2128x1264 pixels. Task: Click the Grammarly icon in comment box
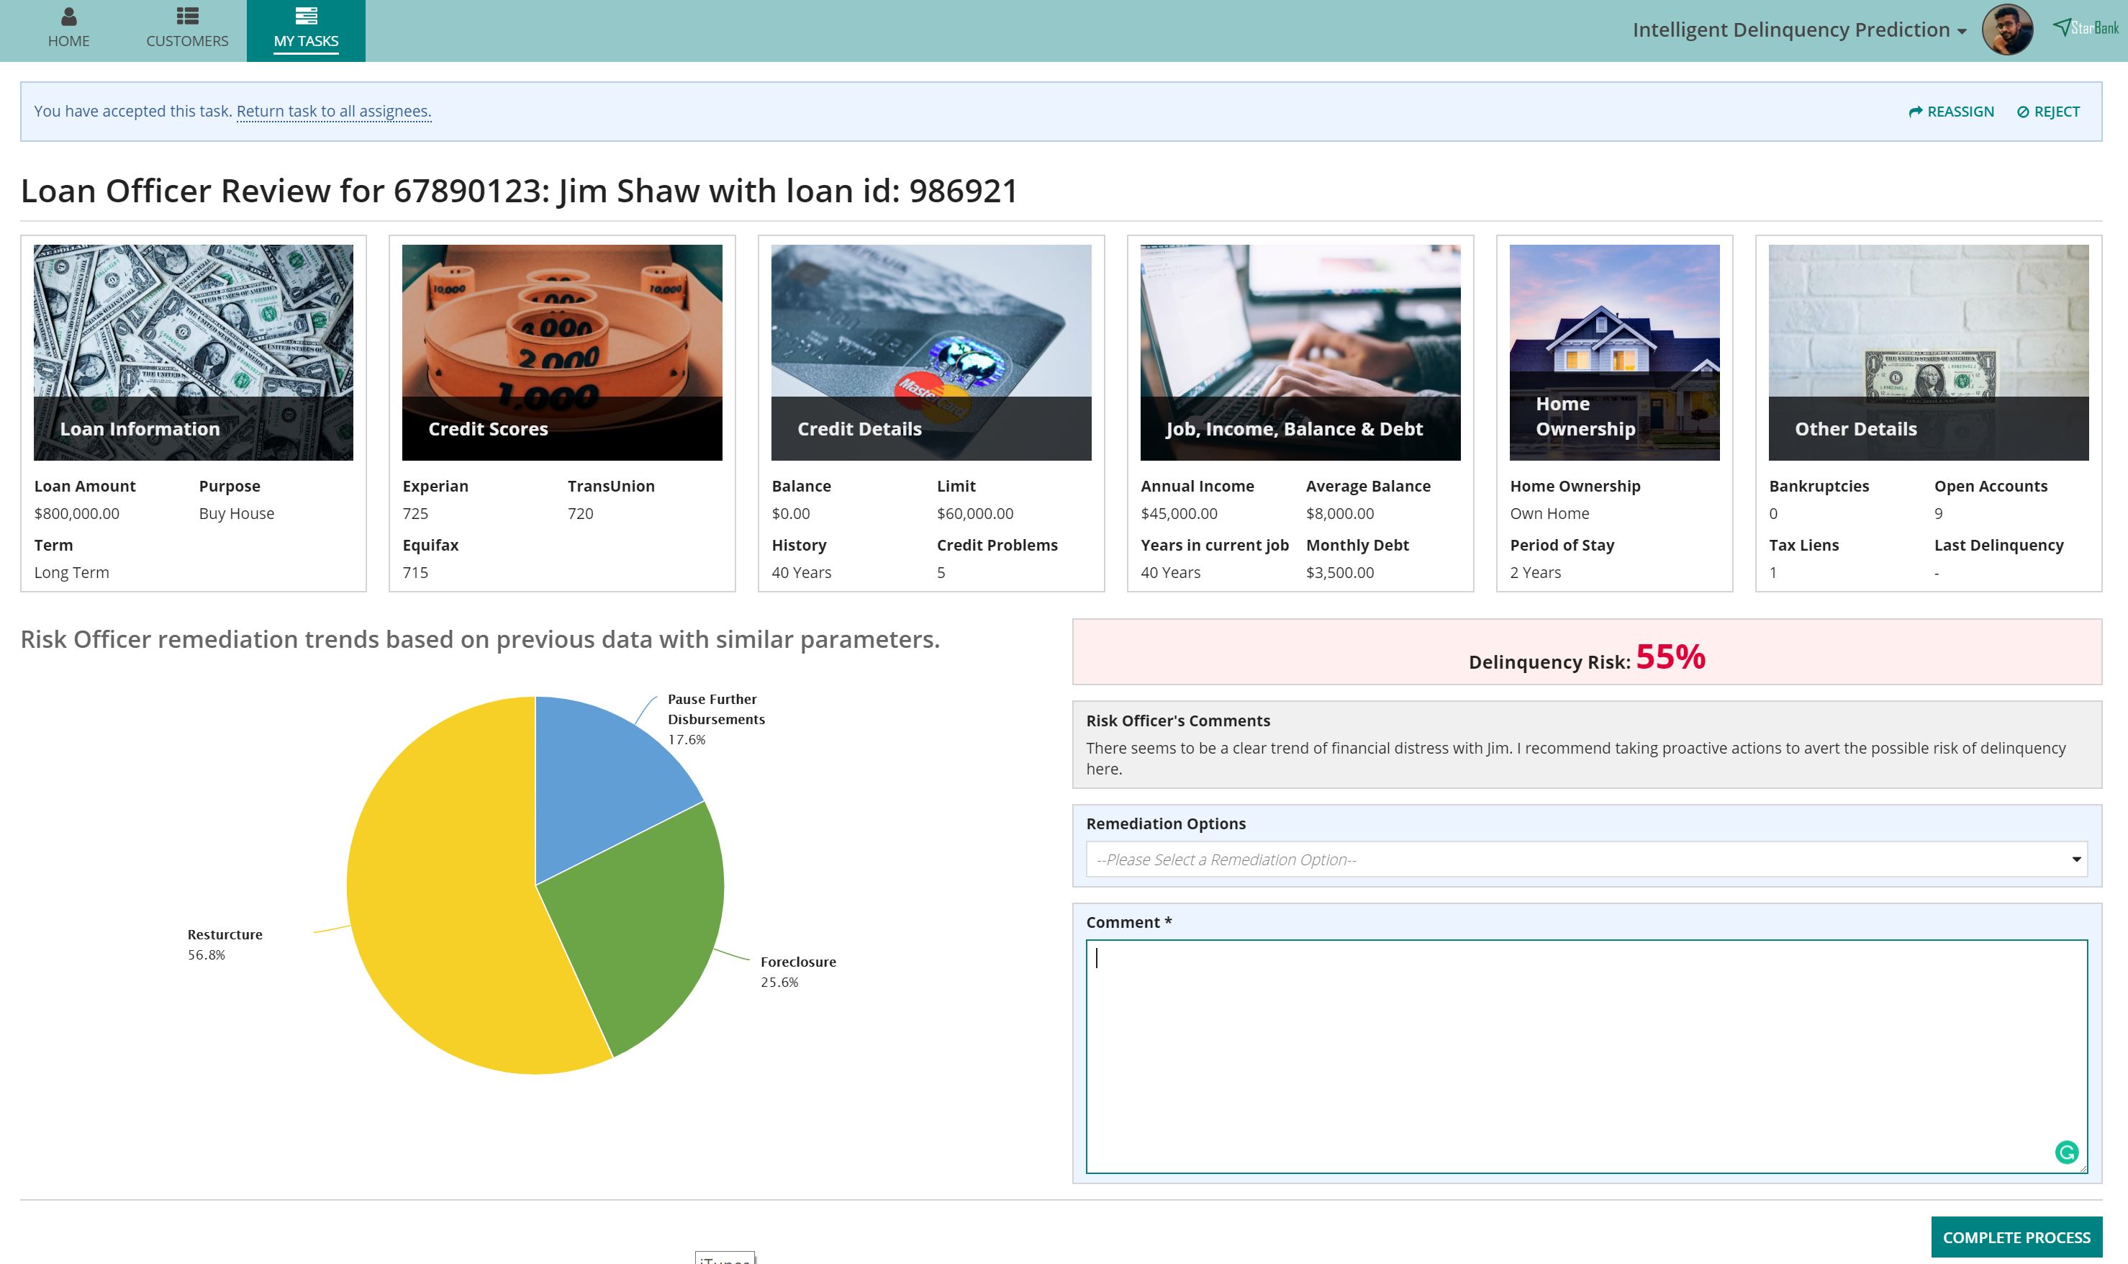coord(2066,1152)
